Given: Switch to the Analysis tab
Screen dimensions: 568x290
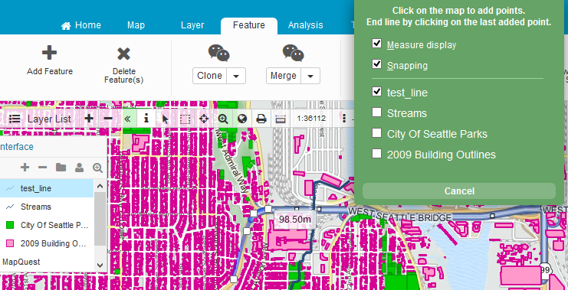Looking at the screenshot, I should point(305,25).
